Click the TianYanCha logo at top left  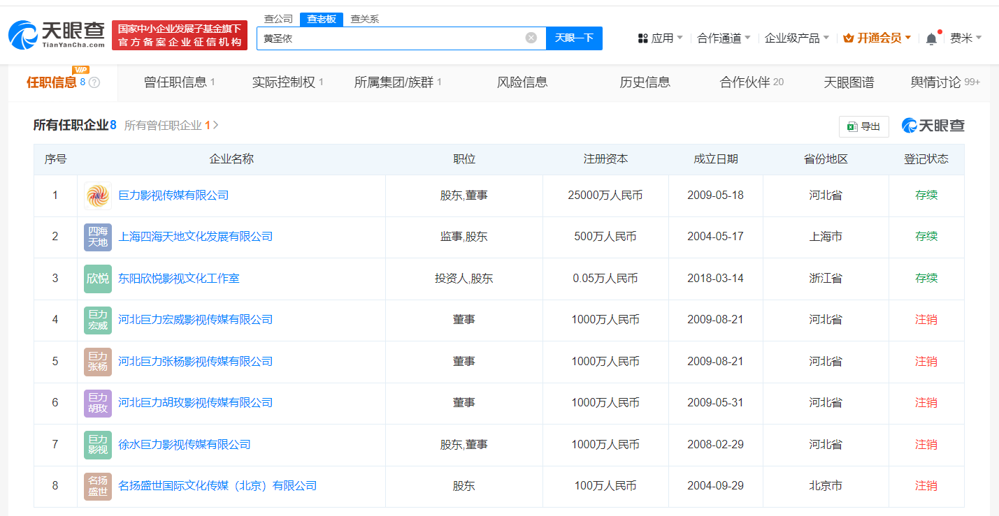point(57,35)
